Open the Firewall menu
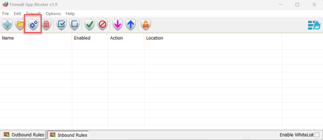The image size is (323, 140). pyautogui.click(x=33, y=14)
